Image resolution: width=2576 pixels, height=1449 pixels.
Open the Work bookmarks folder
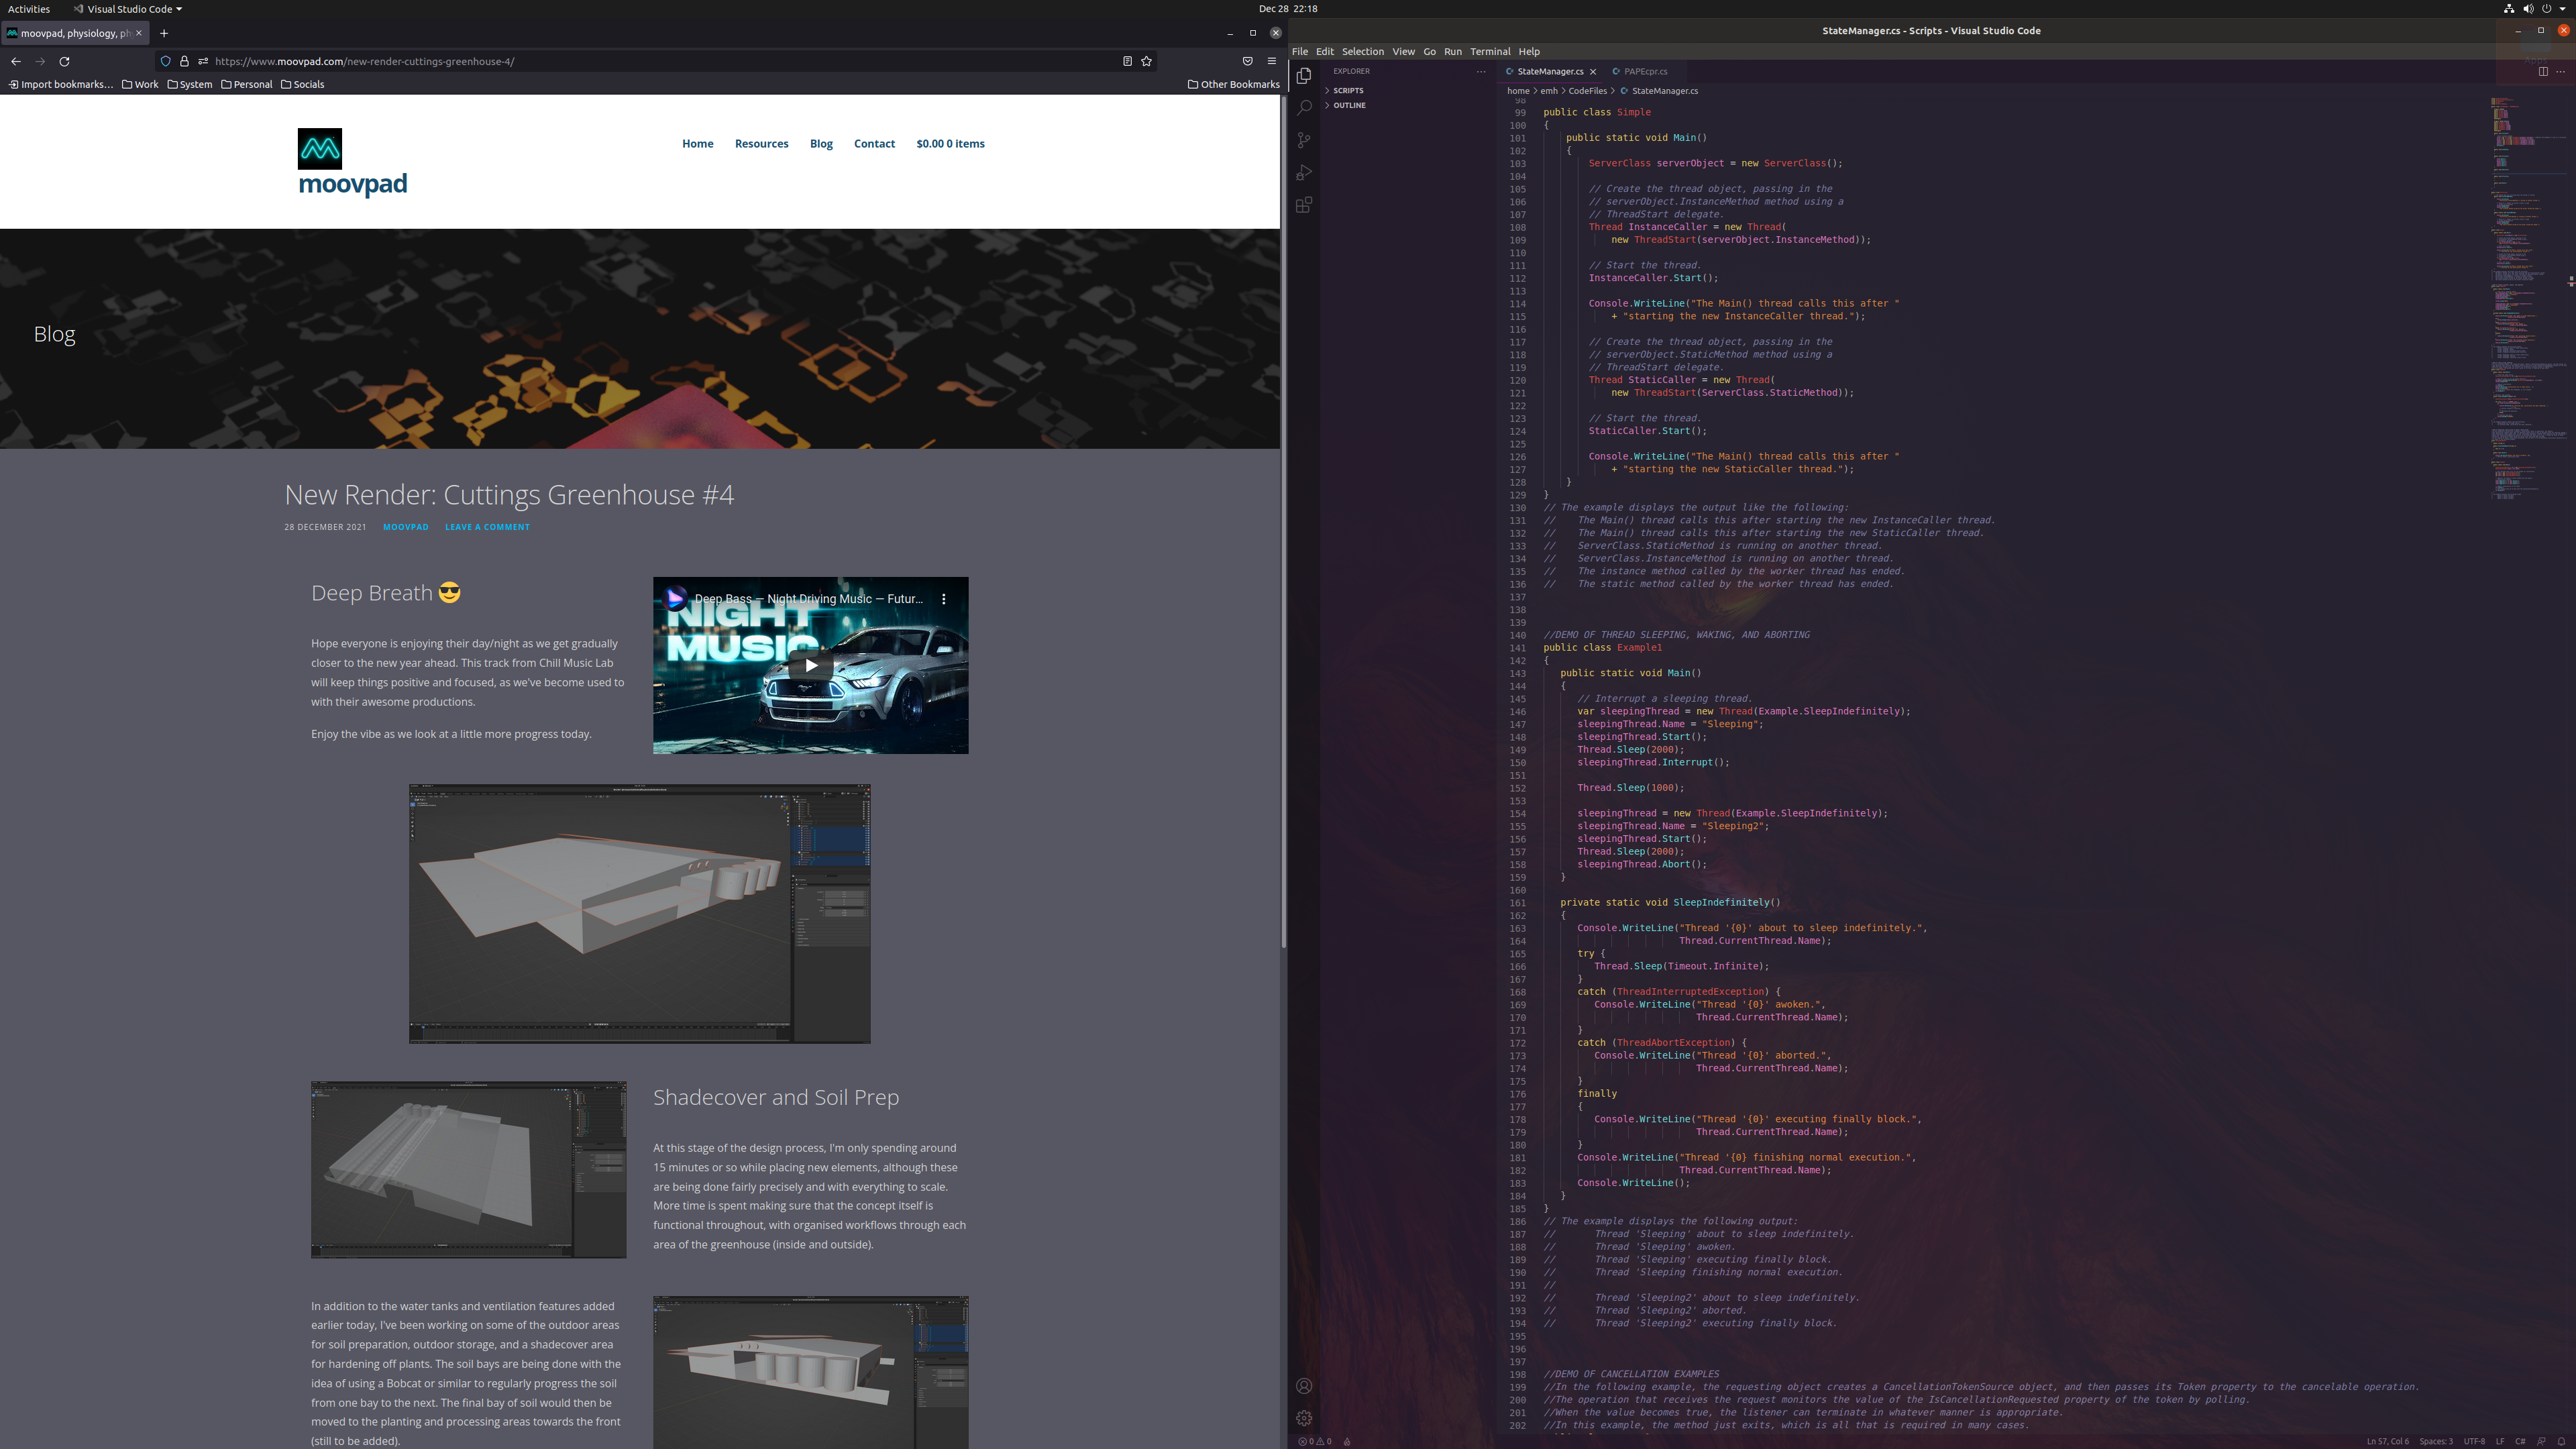pyautogui.click(x=140, y=84)
